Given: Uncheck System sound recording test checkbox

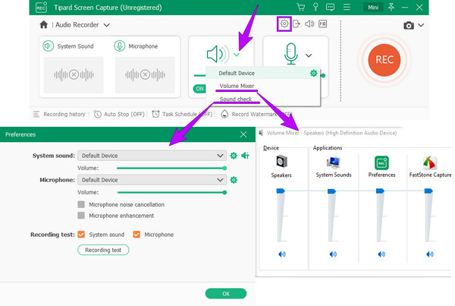Looking at the screenshot, I should pyautogui.click(x=81, y=234).
